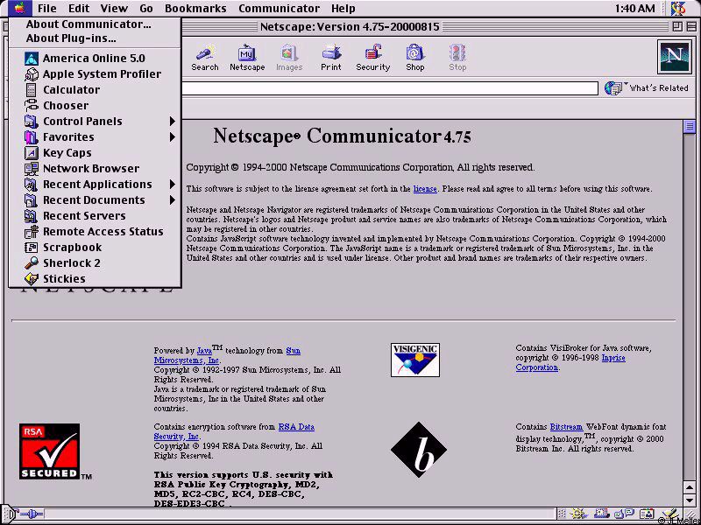Click the Sherlock 2 magnifying glass icon
This screenshot has width=701, height=525.
pos(32,263)
